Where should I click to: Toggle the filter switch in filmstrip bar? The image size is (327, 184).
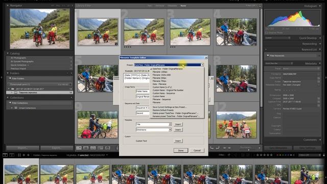coord(323,155)
